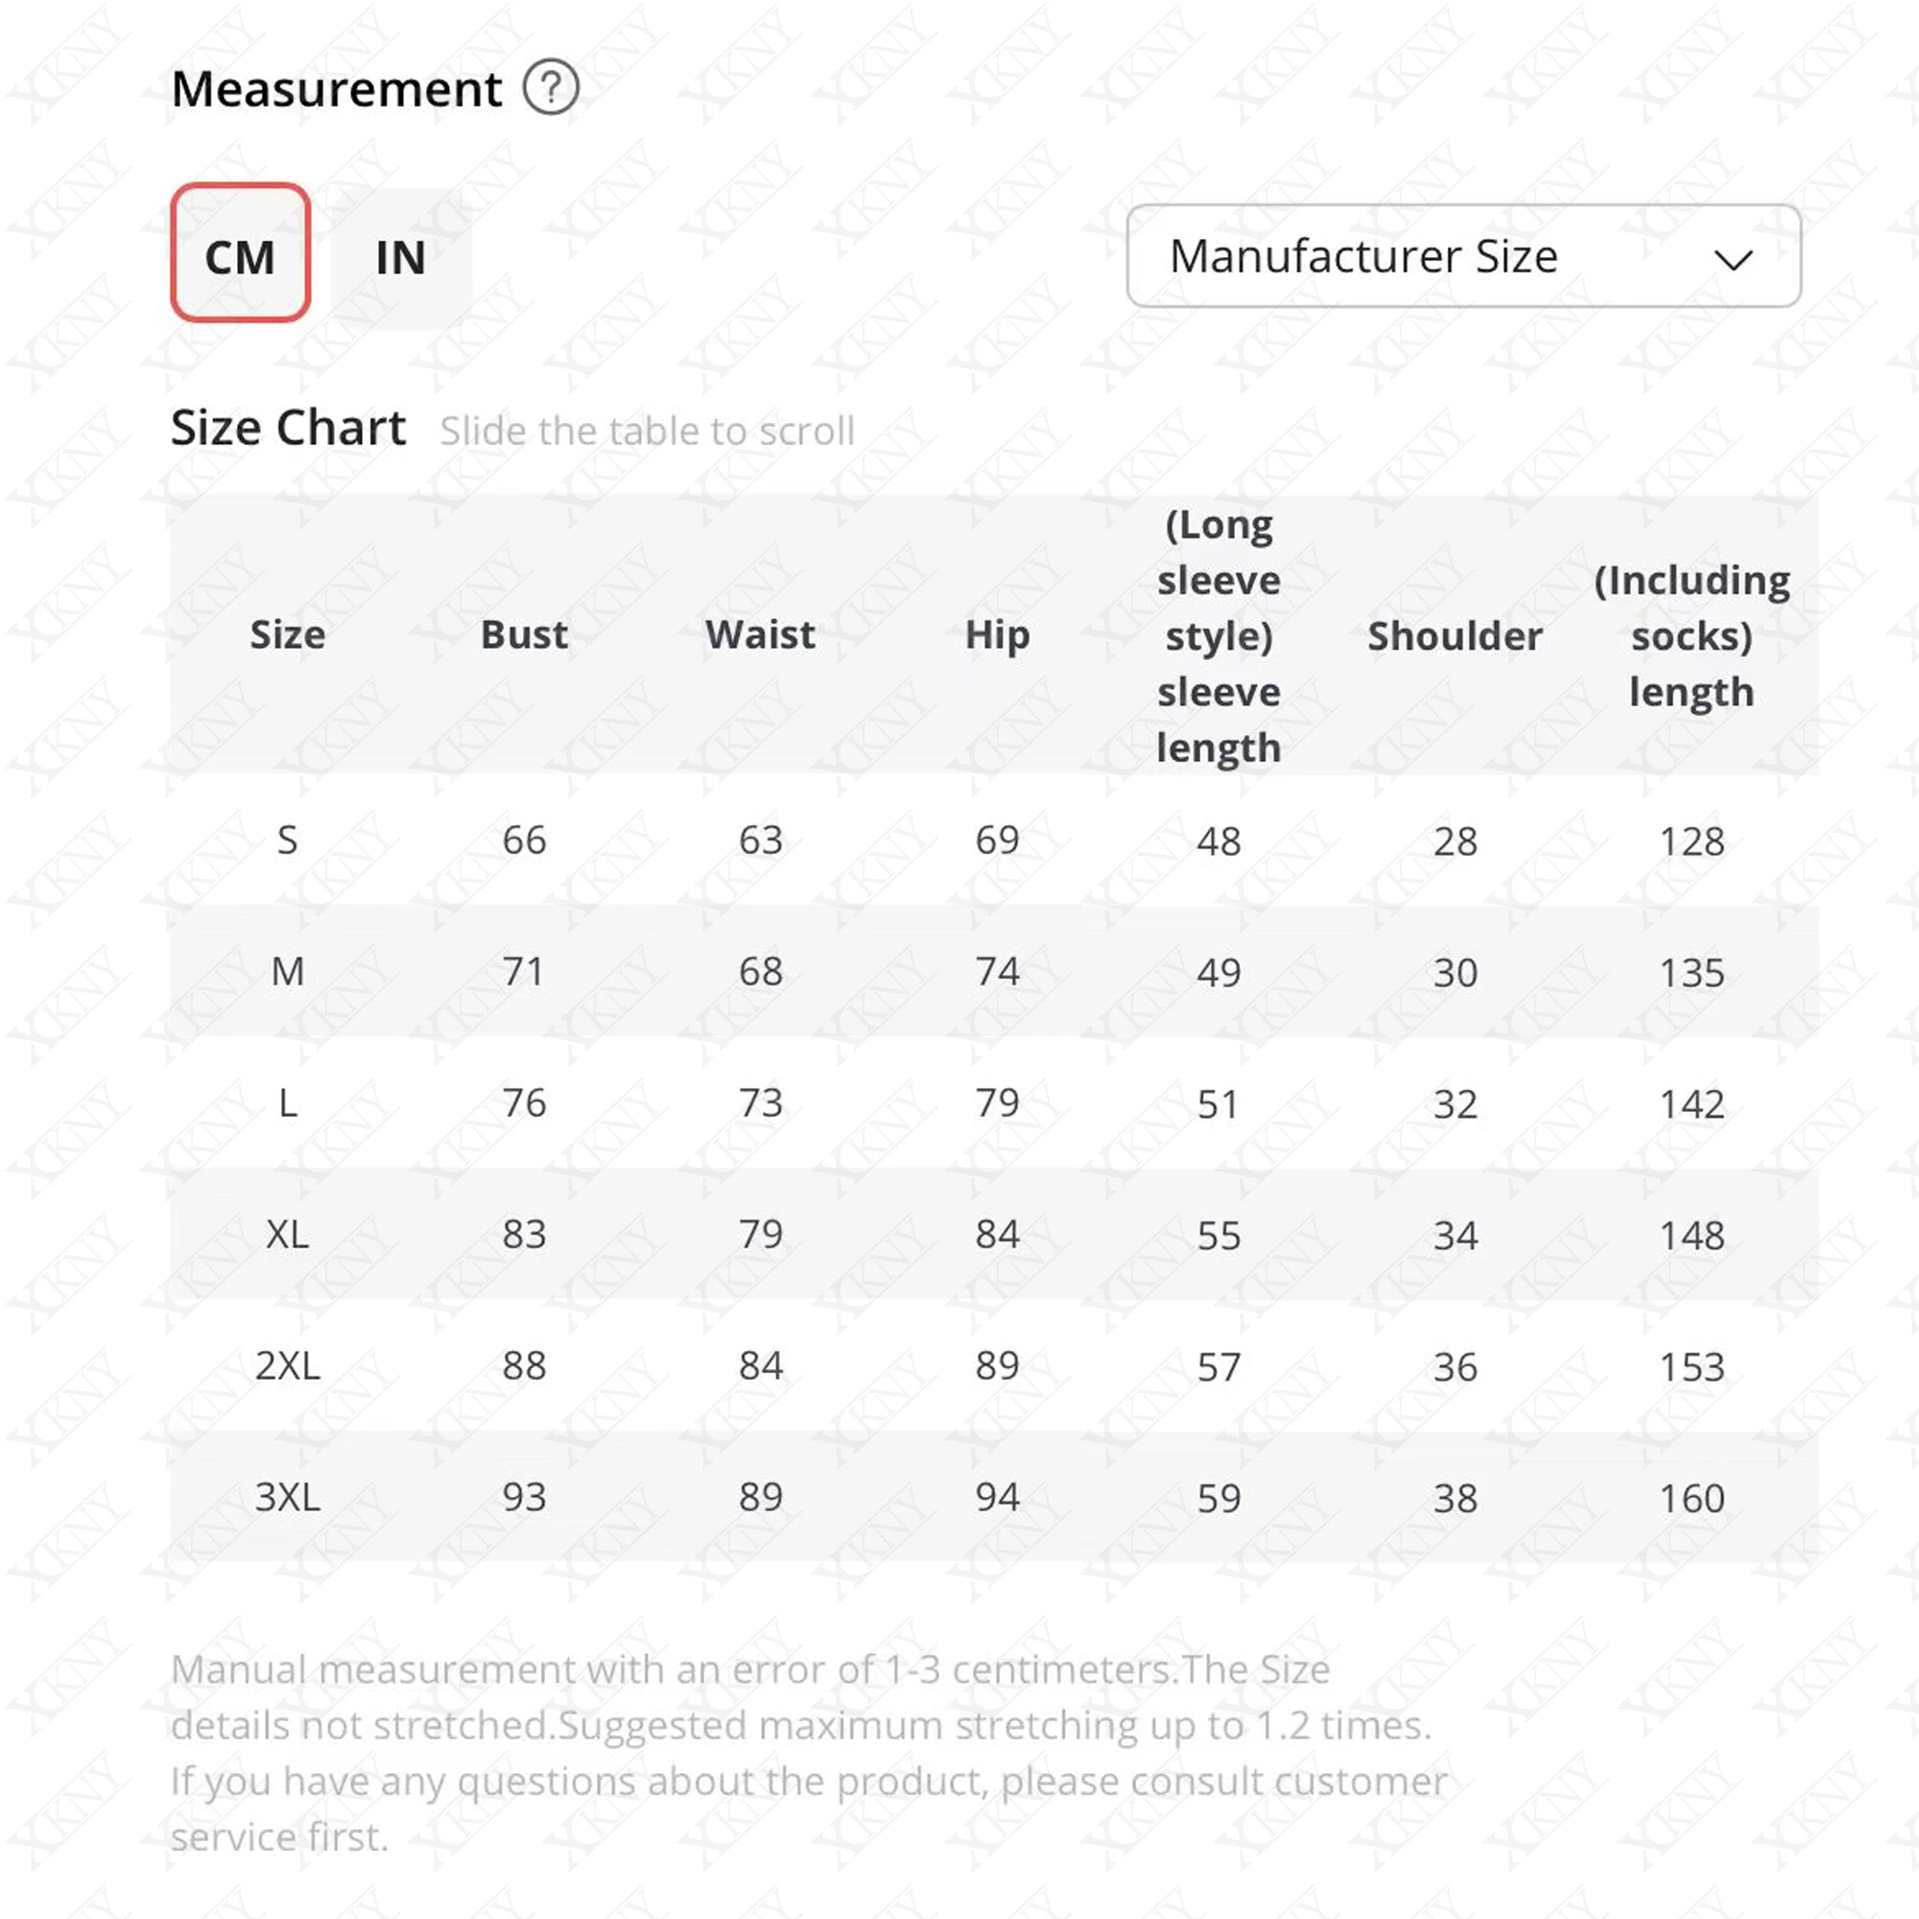This screenshot has width=1919, height=1919.
Task: Switch units to CM
Action: pos(241,258)
